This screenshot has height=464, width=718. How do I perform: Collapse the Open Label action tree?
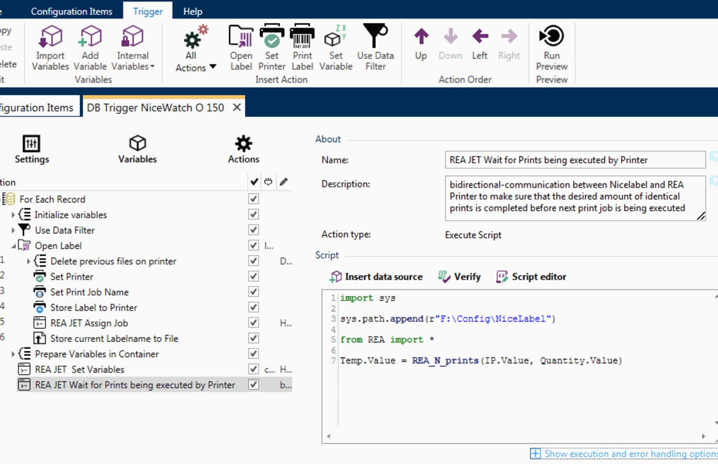click(x=13, y=245)
